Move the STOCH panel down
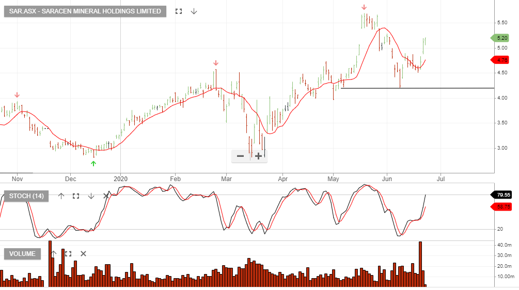Viewport: 519px width, 290px height. pos(91,196)
